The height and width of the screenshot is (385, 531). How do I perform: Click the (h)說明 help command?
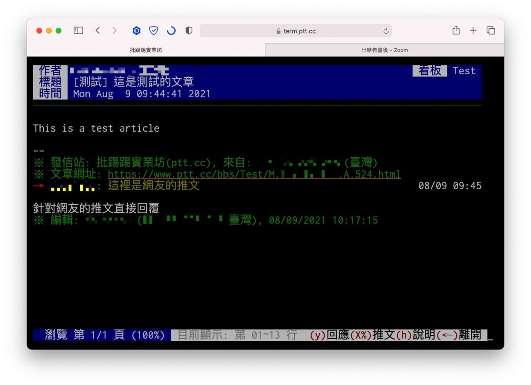tap(416, 335)
